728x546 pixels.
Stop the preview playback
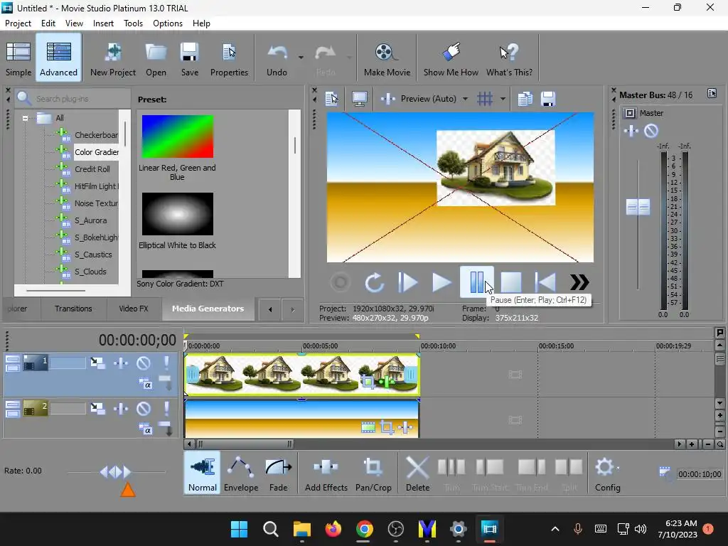pos(510,282)
